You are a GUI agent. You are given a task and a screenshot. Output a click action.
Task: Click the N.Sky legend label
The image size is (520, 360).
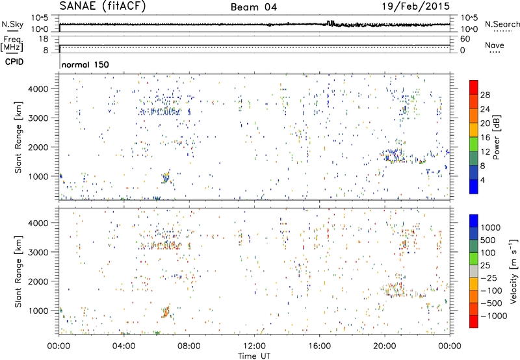click(12, 24)
